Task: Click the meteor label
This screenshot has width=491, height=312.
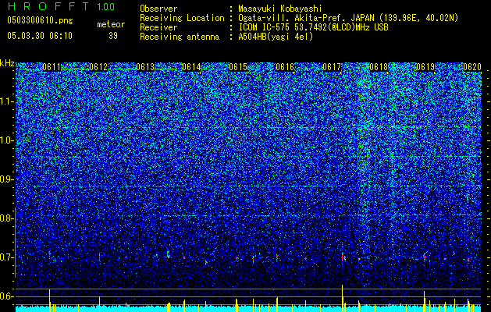Action: point(111,24)
